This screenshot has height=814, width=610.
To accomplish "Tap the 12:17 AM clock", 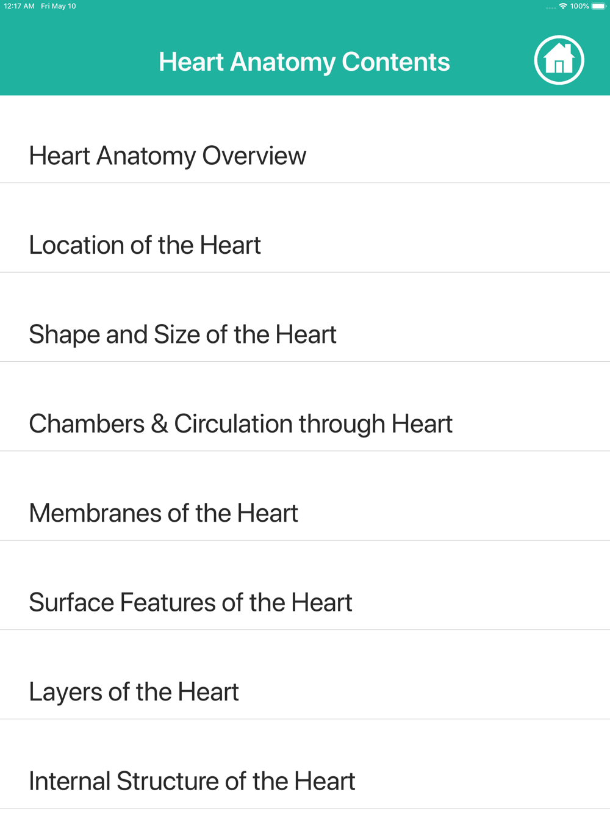I will (x=19, y=6).
